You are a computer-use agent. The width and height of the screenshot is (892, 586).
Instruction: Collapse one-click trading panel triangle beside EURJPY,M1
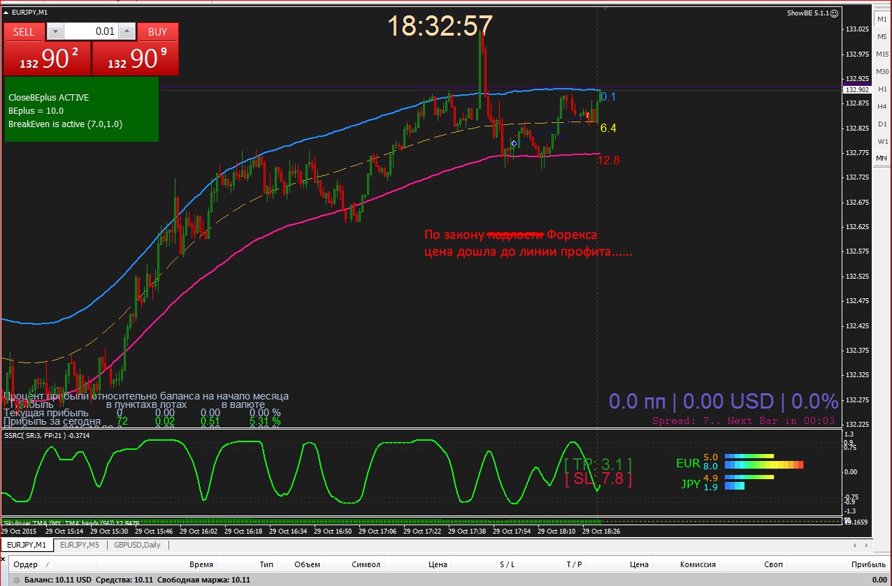6,12
